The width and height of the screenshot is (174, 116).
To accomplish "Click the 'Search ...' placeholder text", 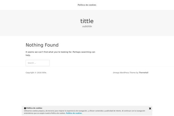I will coord(32,63).
